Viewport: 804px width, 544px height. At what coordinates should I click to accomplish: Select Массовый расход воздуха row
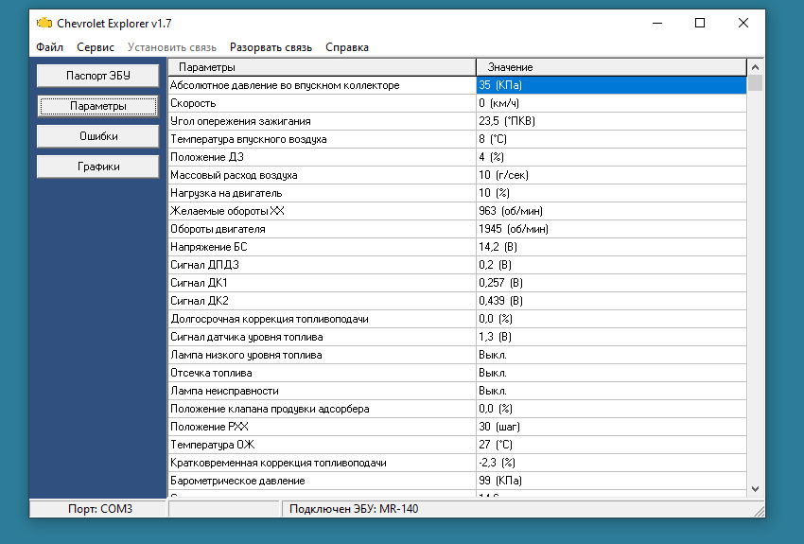458,175
